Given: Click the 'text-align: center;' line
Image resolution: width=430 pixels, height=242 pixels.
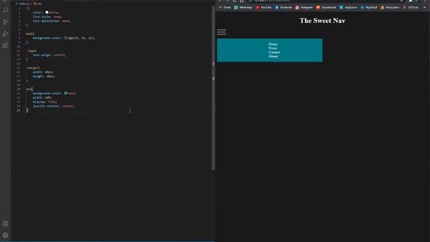Looking at the screenshot, I should 49,55.
